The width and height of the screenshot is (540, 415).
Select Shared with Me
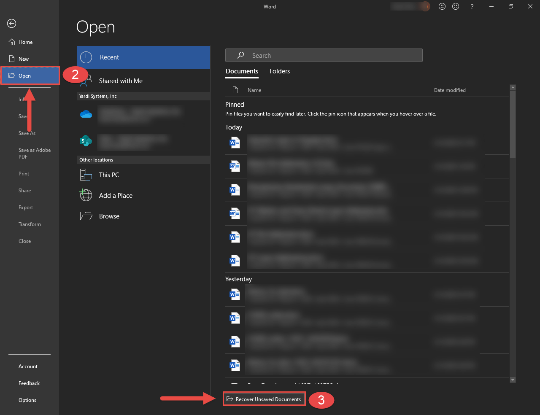pyautogui.click(x=143, y=81)
